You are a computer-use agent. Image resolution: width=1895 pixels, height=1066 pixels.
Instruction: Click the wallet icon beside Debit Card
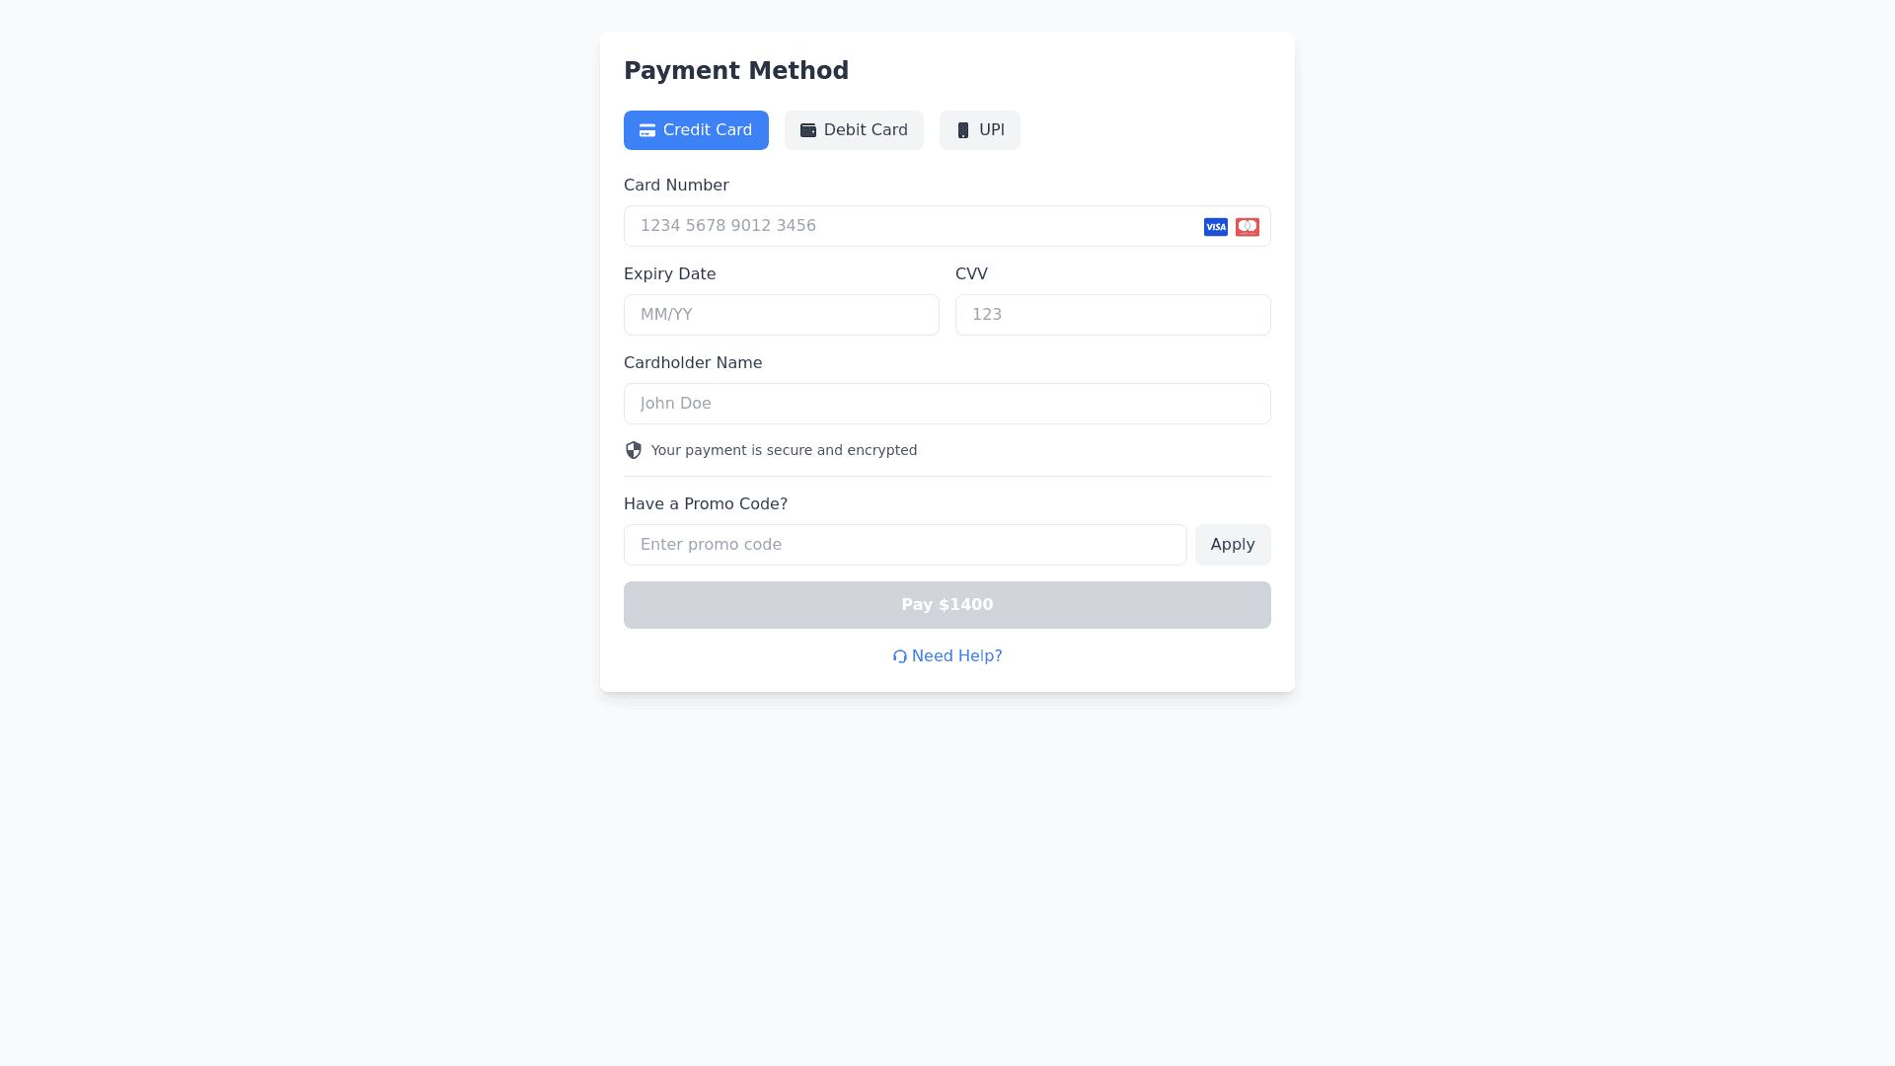[807, 130]
